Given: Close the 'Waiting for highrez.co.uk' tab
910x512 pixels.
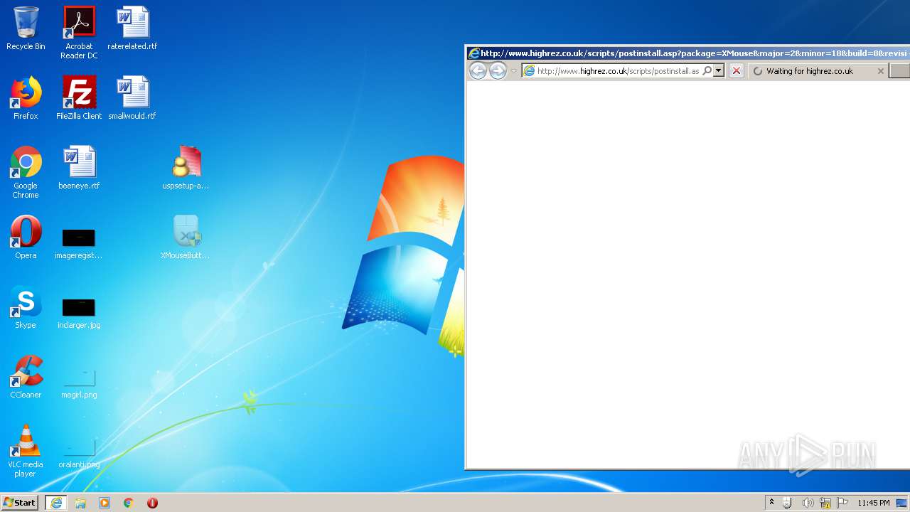Looking at the screenshot, I should (x=880, y=71).
